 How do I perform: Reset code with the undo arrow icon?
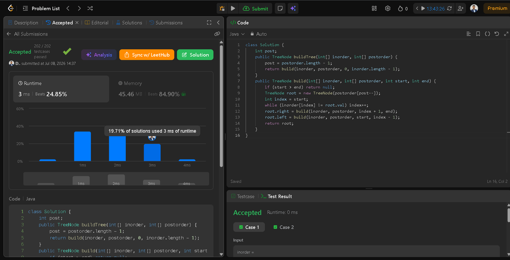point(497,34)
